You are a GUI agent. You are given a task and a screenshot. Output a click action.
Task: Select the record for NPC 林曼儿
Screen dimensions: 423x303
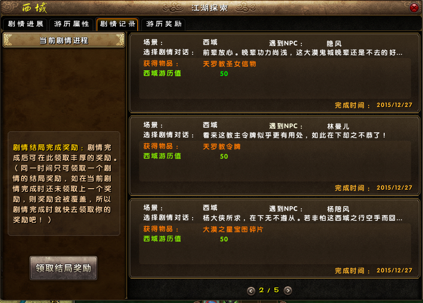coord(274,156)
